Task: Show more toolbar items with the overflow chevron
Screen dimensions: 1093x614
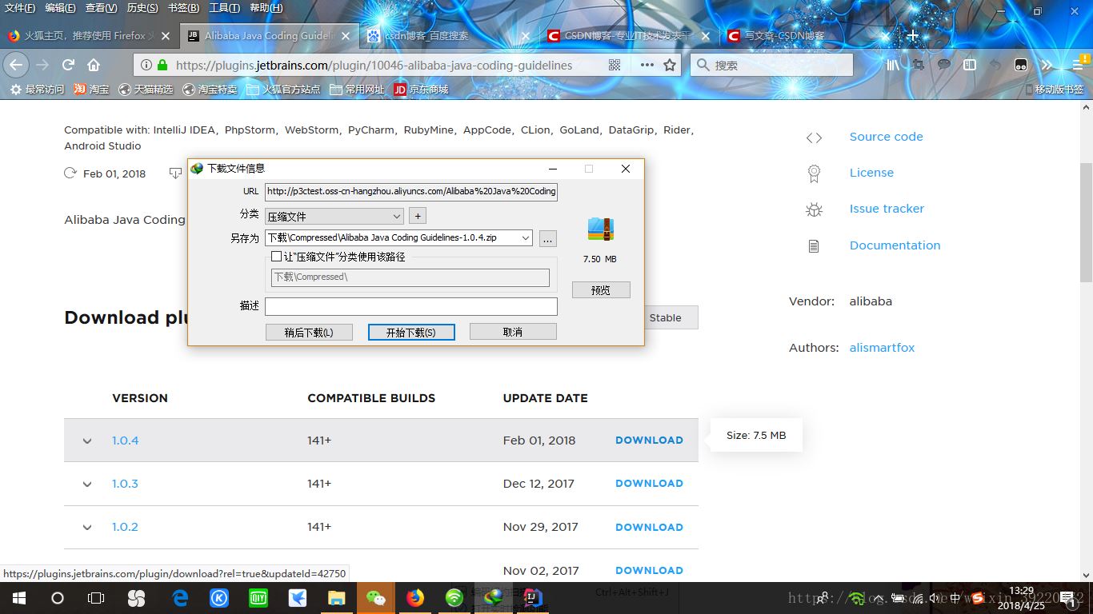Action: [1047, 65]
